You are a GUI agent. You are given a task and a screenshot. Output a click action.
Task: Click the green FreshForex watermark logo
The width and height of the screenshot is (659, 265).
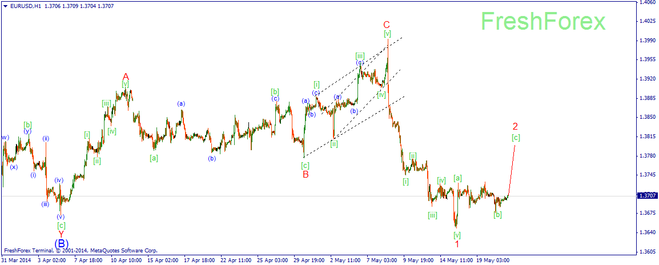(x=543, y=22)
